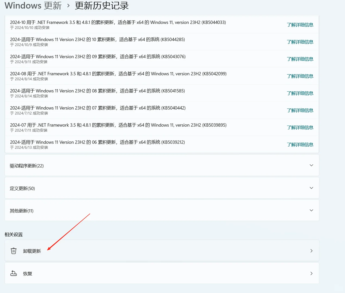Select the right arrow on 恢复 row

tap(311, 273)
